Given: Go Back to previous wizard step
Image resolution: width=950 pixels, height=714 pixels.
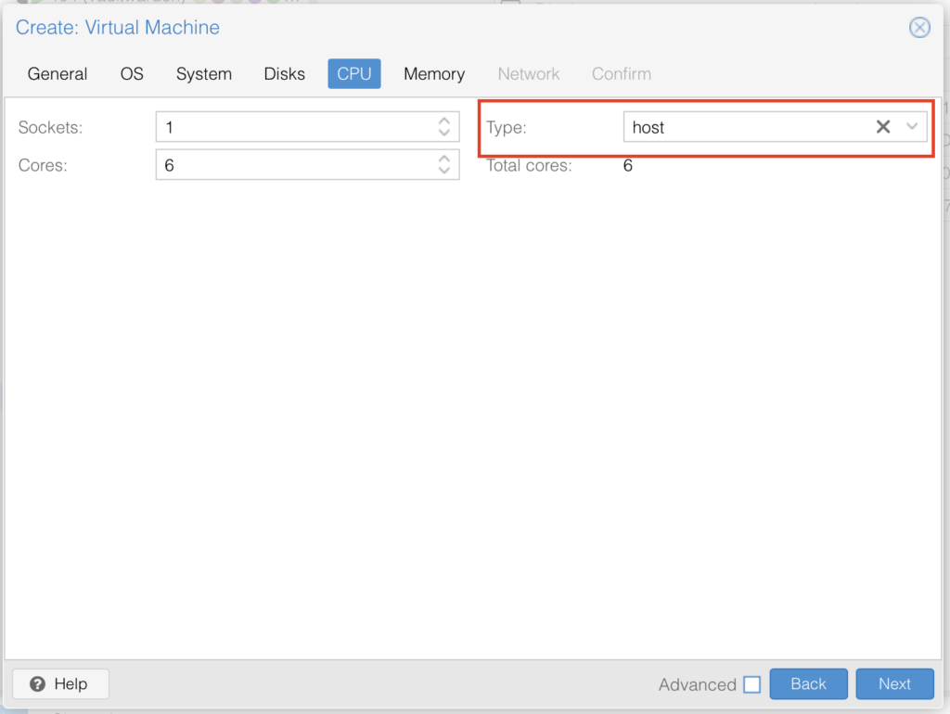Looking at the screenshot, I should pos(808,684).
